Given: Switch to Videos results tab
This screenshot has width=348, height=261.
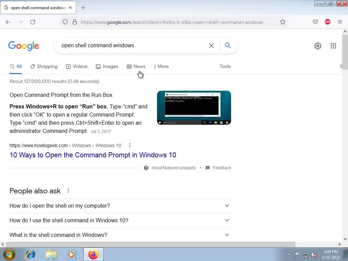Looking at the screenshot, I should (x=76, y=66).
